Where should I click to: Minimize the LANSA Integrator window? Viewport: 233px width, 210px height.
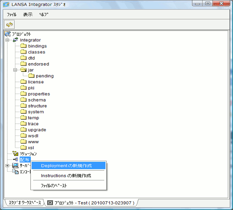197,3
